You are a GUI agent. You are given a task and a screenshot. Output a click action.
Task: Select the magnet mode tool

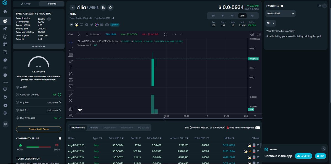pos(71,109)
